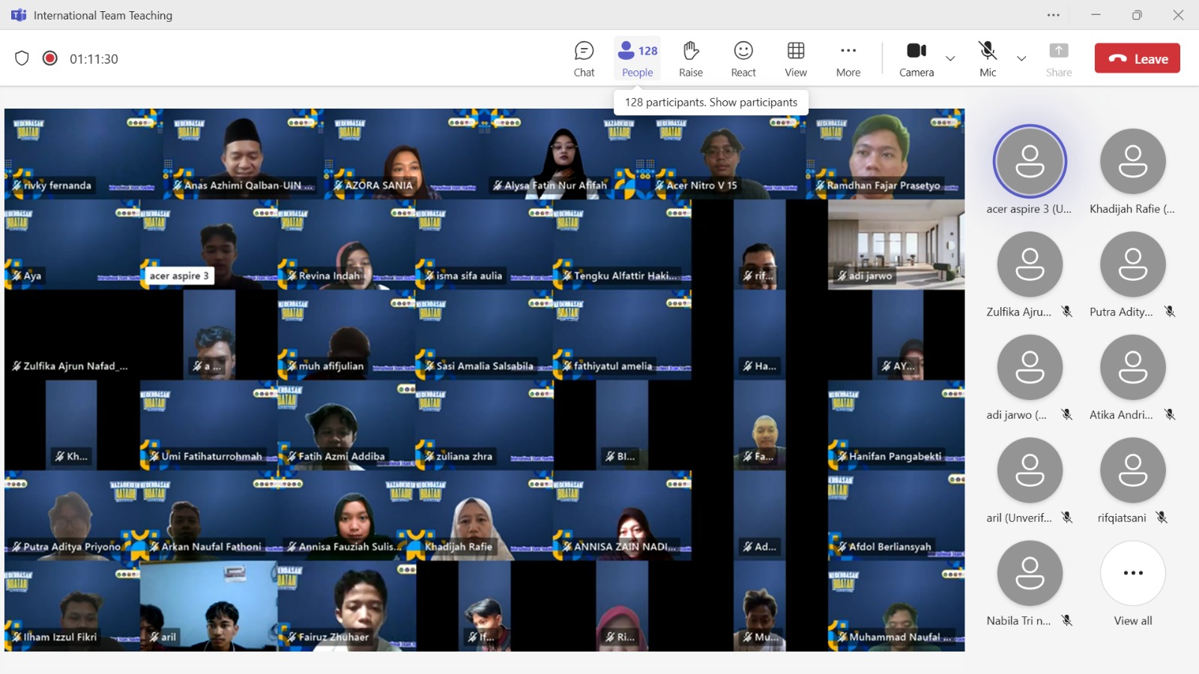Image resolution: width=1199 pixels, height=674 pixels.
Task: Open the View layout options
Action: [796, 58]
